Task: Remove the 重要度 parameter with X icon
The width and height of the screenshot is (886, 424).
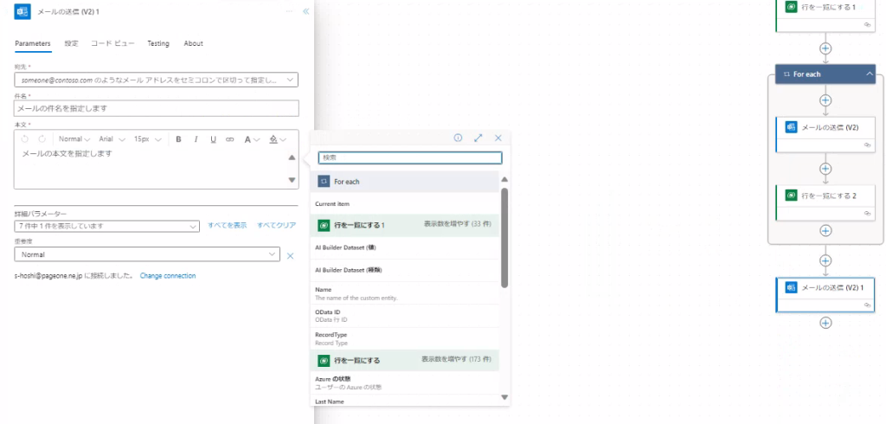Action: [x=291, y=255]
